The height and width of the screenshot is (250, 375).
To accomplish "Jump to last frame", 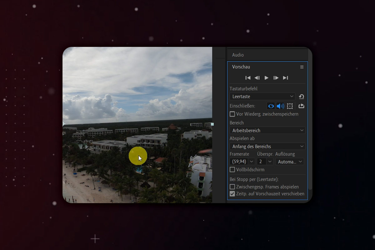I will pos(285,78).
